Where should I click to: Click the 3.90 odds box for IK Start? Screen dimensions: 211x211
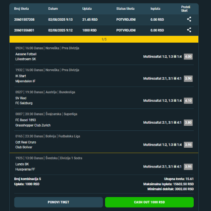tap(188, 78)
